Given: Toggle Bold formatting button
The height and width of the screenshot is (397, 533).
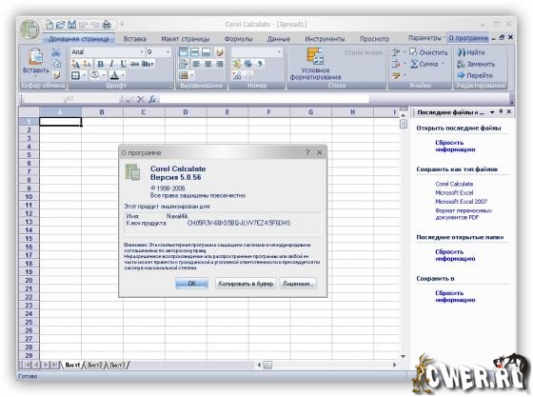Looking at the screenshot, I should (x=100, y=64).
